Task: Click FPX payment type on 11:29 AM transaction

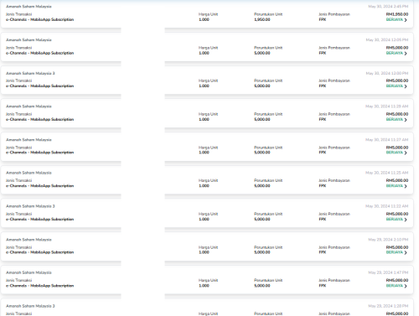Action: point(323,119)
